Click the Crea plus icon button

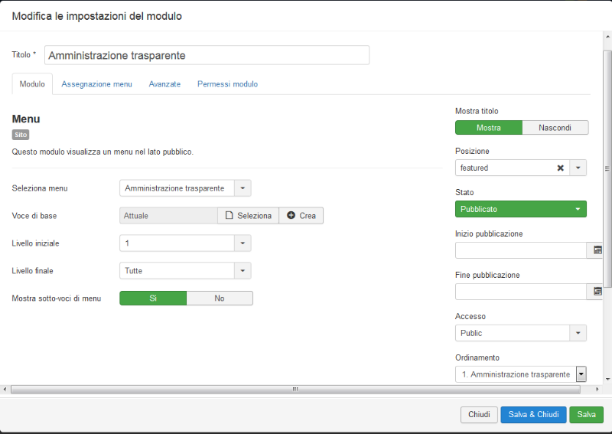coord(301,216)
